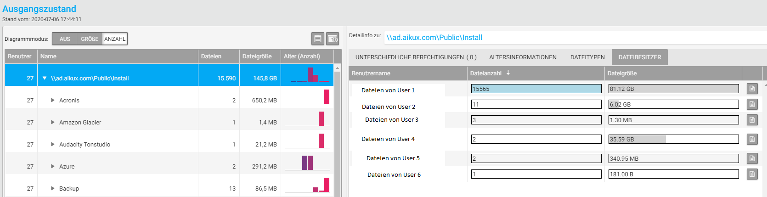Expand the Azure folder
Viewport: 767px width, 197px height.
53,166
